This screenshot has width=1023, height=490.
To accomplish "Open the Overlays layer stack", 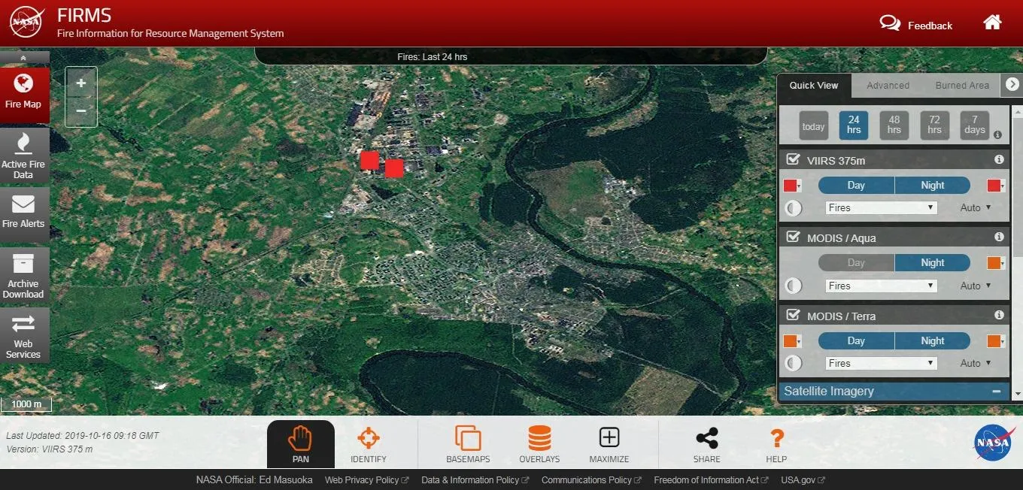I will [x=539, y=443].
